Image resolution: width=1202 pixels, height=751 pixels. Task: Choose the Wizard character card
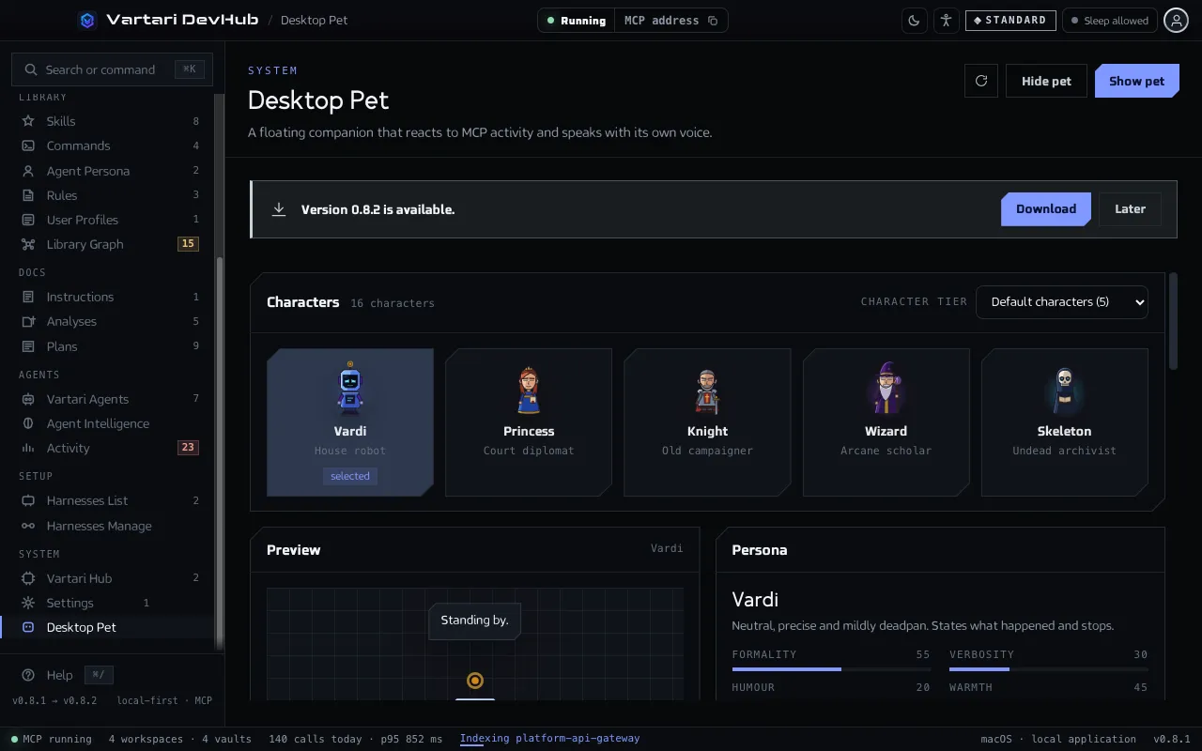[886, 422]
